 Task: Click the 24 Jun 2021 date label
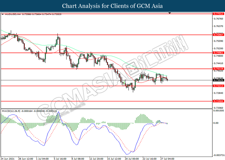click(x=7, y=159)
